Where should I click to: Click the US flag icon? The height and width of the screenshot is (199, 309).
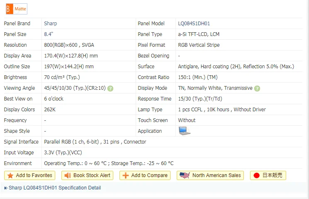coord(185,175)
